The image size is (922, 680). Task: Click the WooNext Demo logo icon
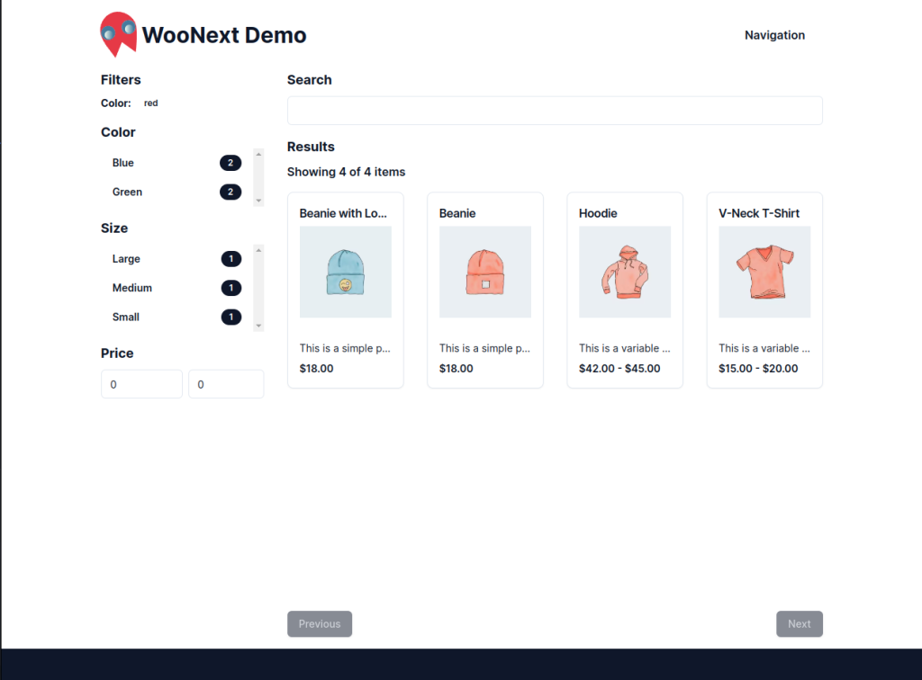(118, 34)
